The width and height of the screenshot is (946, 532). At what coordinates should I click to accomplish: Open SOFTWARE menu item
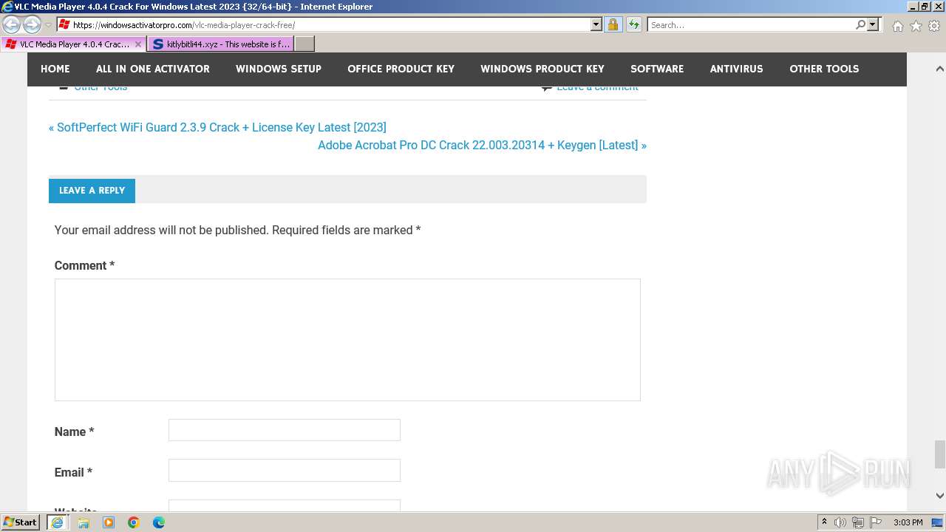[657, 69]
